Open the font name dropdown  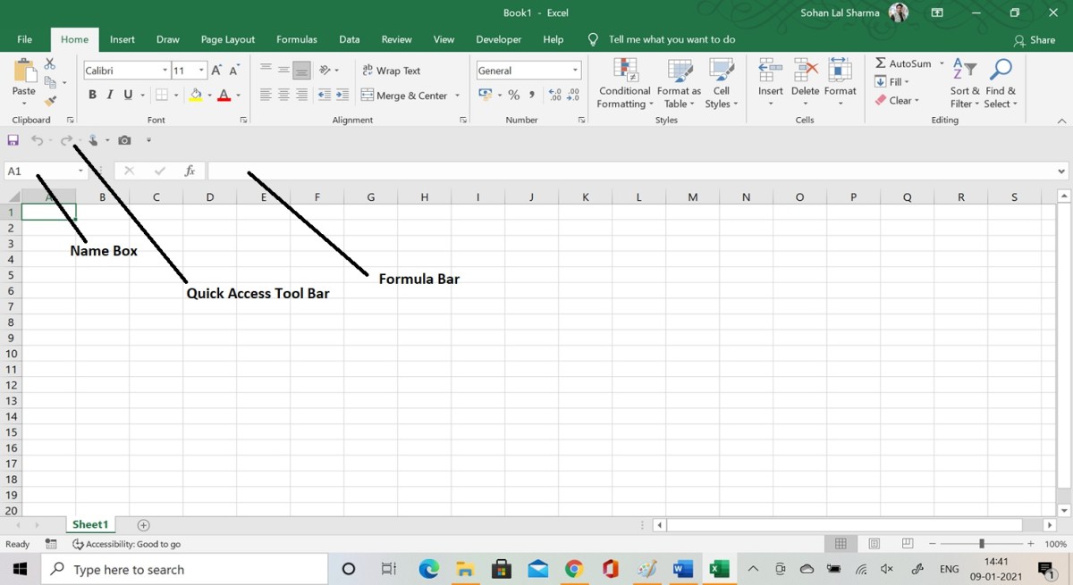[166, 70]
